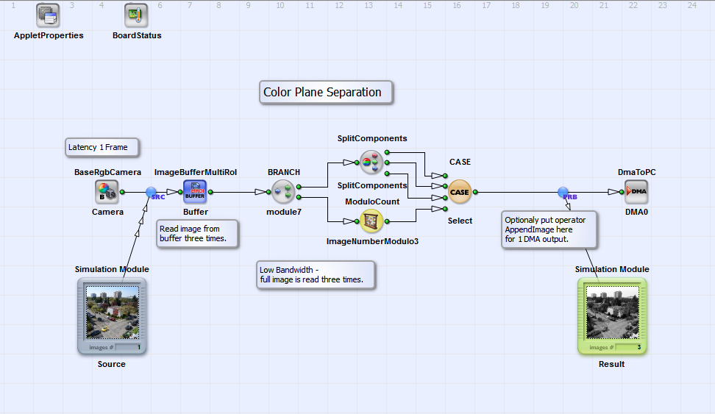Select the upper SplitComponents operator icon
Viewport: 715px width, 414px height.
(371, 162)
